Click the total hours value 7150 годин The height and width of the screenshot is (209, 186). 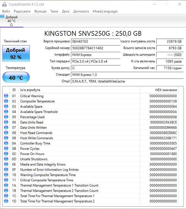(x=170, y=68)
